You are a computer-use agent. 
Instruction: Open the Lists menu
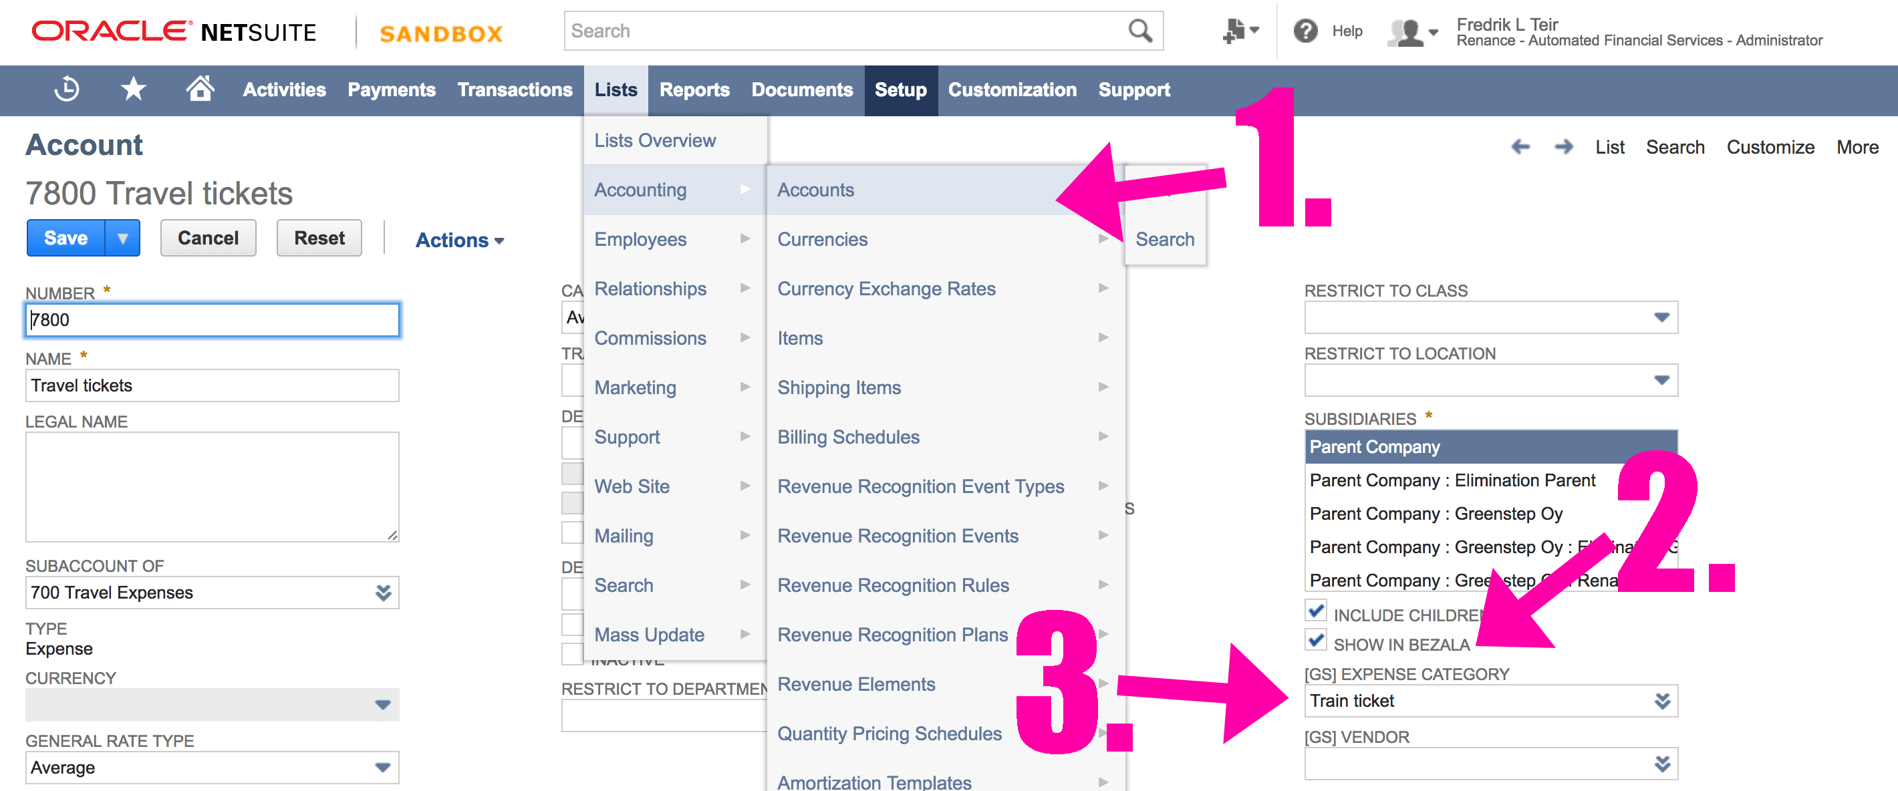(x=616, y=90)
